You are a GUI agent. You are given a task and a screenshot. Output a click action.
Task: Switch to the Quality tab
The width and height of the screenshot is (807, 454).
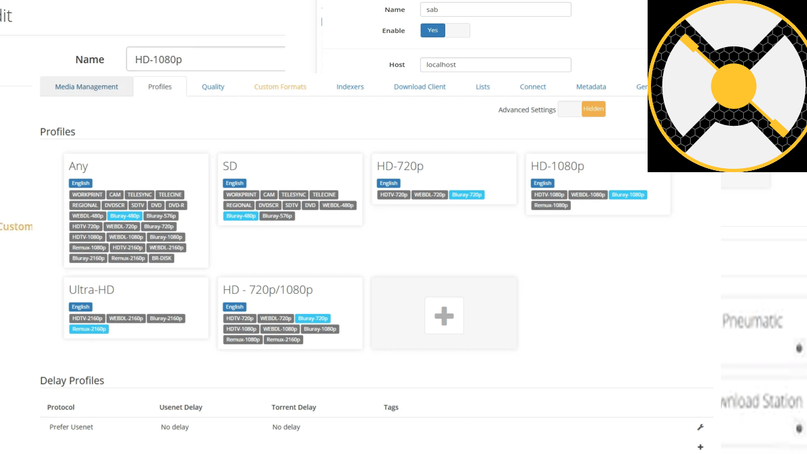(x=213, y=87)
